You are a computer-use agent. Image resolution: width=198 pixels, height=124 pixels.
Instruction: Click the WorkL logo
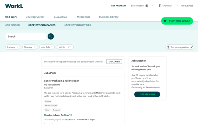pos(14,6)
